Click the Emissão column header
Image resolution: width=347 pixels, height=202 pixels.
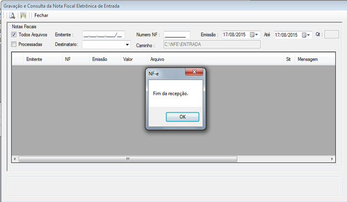tap(105, 59)
